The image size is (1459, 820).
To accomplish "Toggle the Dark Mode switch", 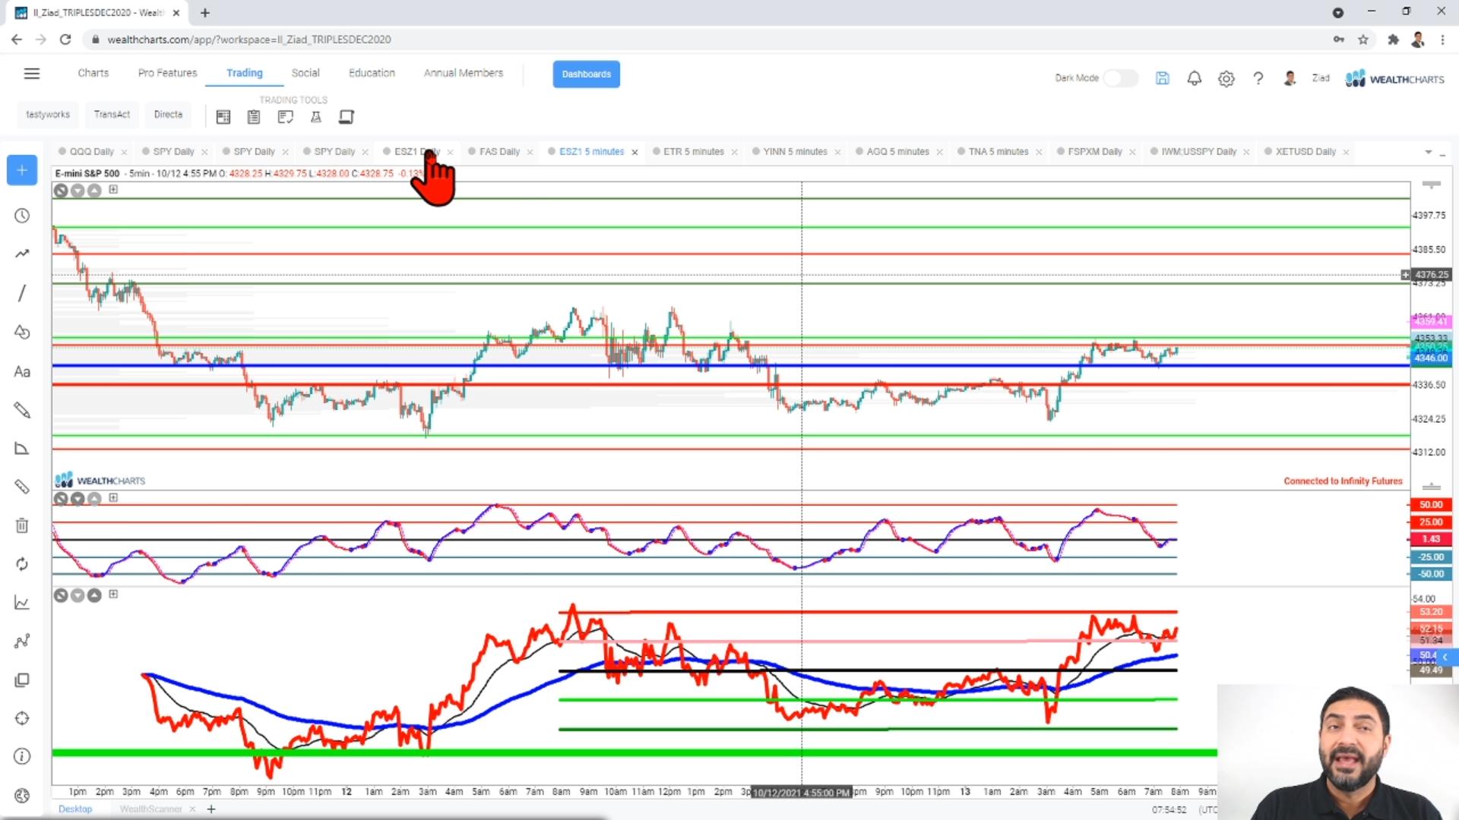I will coord(1121,78).
